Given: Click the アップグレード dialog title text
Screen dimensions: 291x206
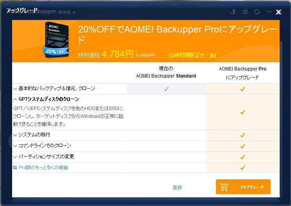Looking at the screenshot, I should click(22, 11).
